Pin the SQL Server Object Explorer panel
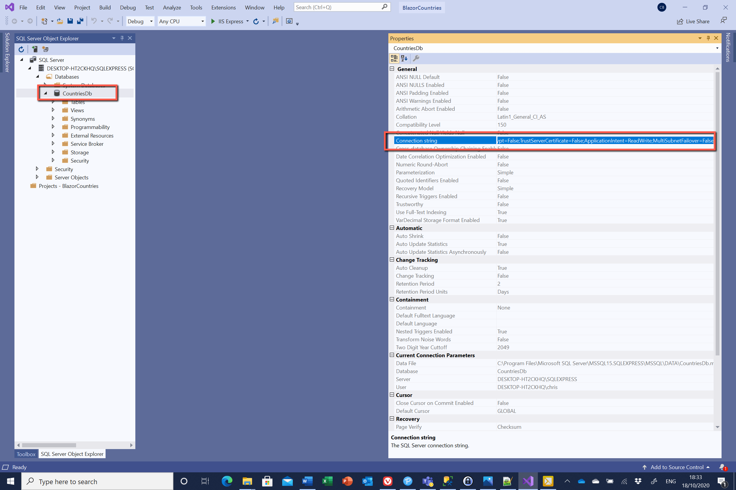Screen dimensions: 736x490 tap(122, 38)
